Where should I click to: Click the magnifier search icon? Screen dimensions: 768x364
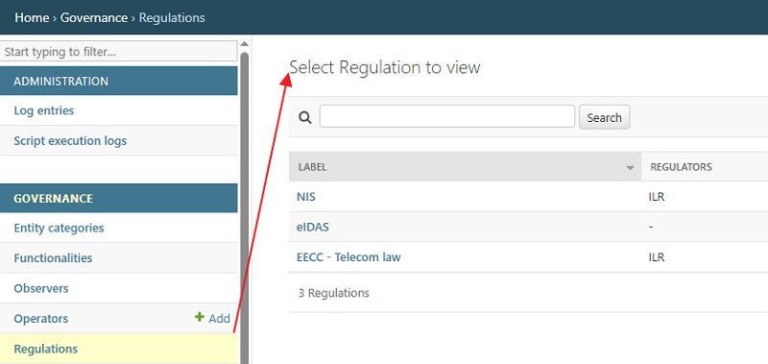click(x=305, y=117)
